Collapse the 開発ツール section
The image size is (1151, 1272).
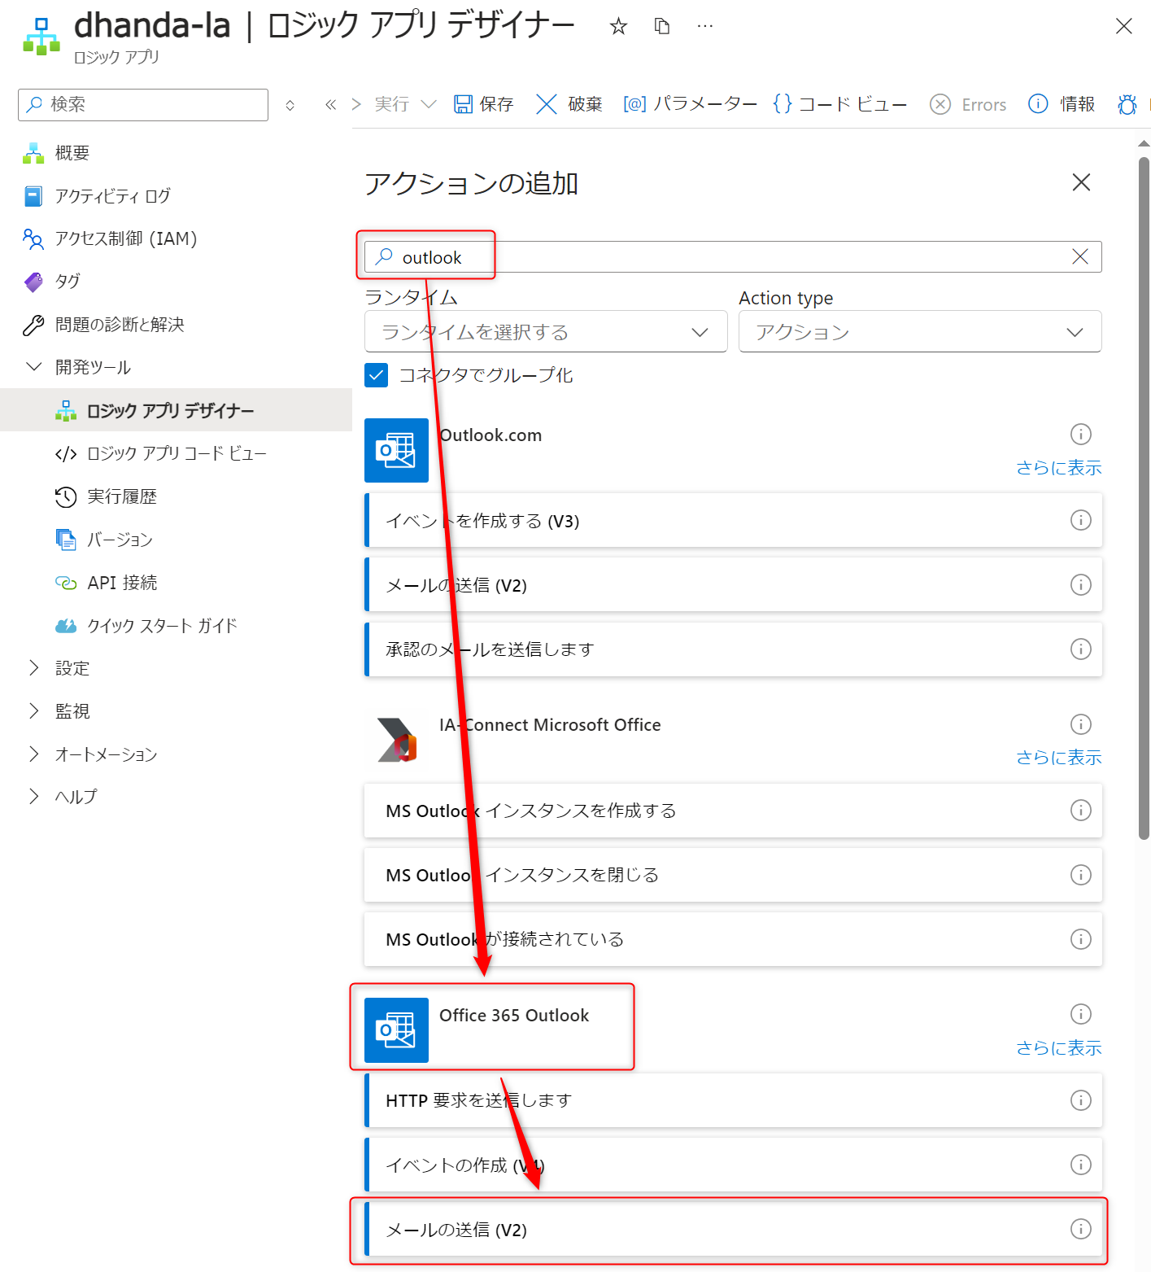click(x=34, y=367)
